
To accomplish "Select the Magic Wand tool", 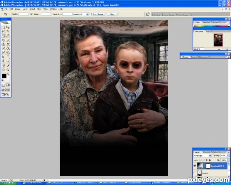I will (x=8, y=31).
